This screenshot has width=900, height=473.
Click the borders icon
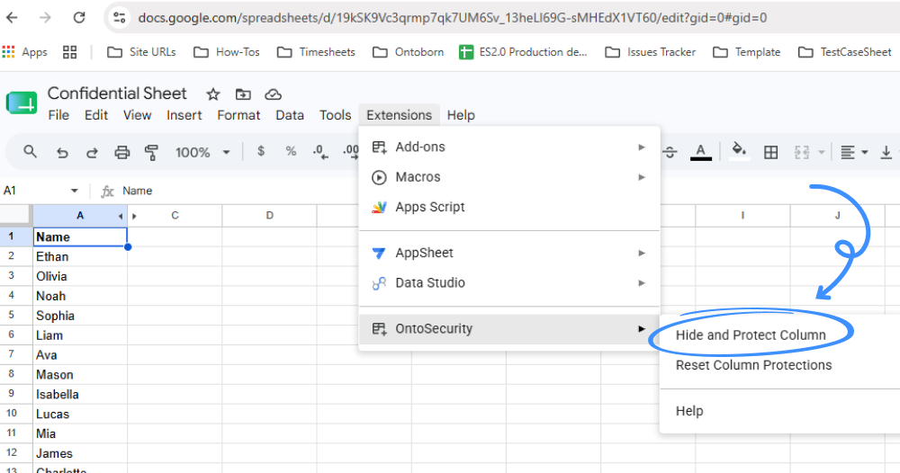pyautogui.click(x=771, y=153)
